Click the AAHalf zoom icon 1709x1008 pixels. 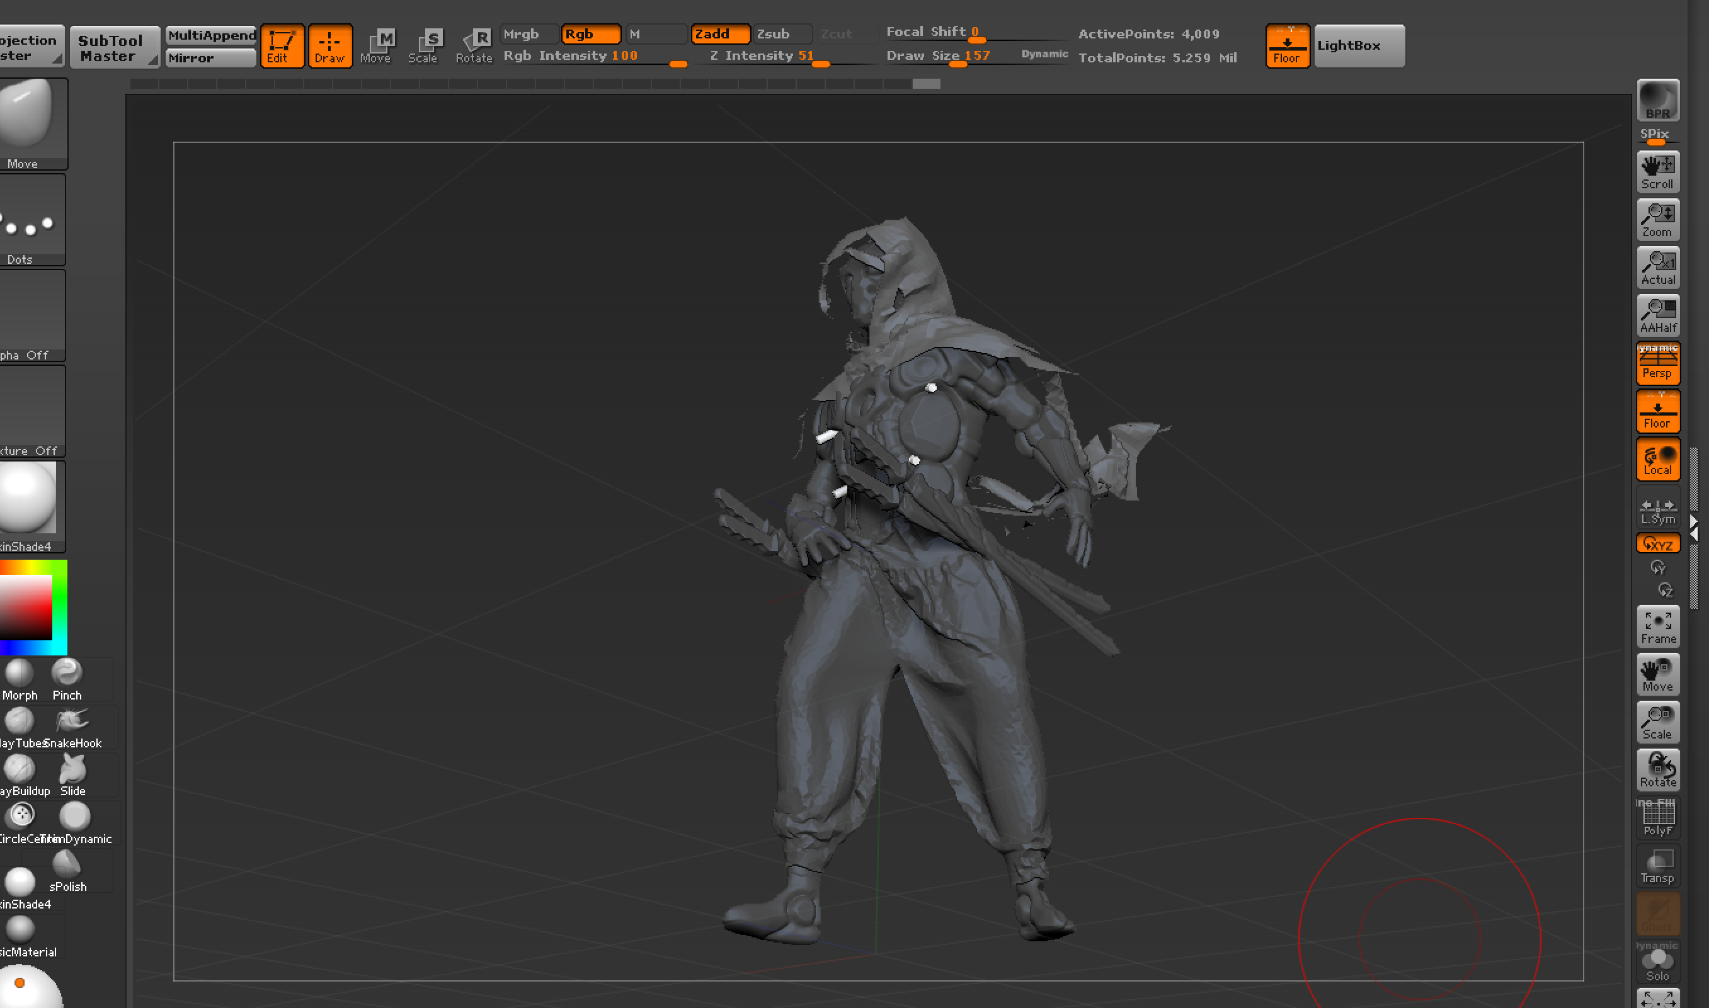(1657, 316)
